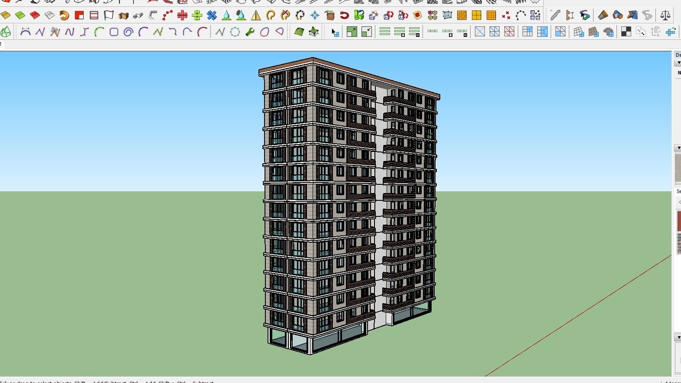The height and width of the screenshot is (383, 681).
Task: Click the blue unfolded cross with arrow icon
Action: pyautogui.click(x=671, y=32)
